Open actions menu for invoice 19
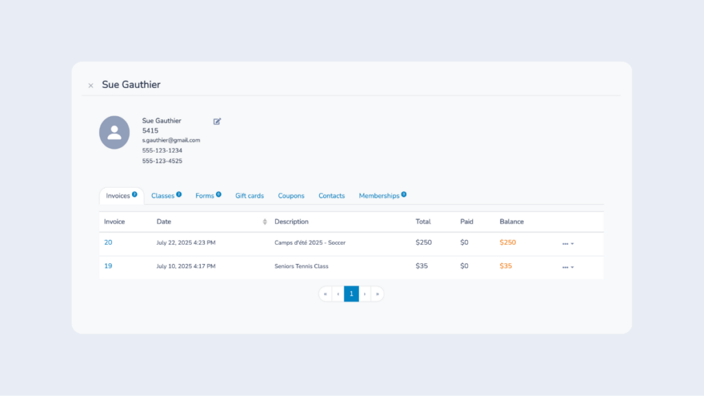 pyautogui.click(x=567, y=267)
